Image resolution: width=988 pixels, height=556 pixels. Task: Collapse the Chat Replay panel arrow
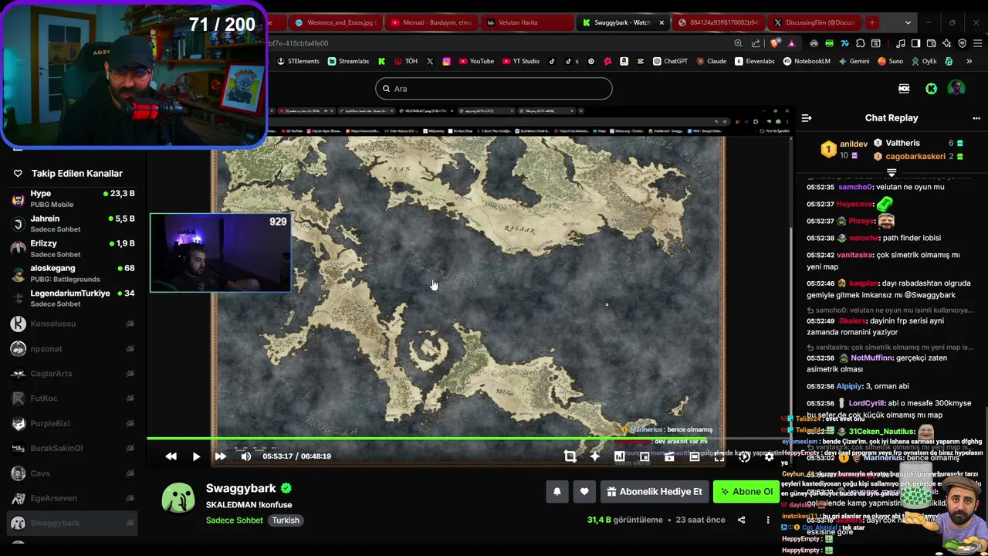807,118
